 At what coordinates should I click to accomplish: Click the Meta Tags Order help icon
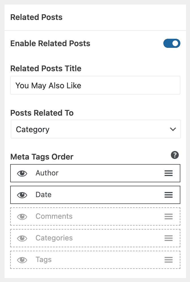click(175, 155)
